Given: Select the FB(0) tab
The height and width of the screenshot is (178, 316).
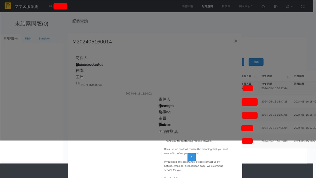Looking at the screenshot, I should pyautogui.click(x=28, y=38).
